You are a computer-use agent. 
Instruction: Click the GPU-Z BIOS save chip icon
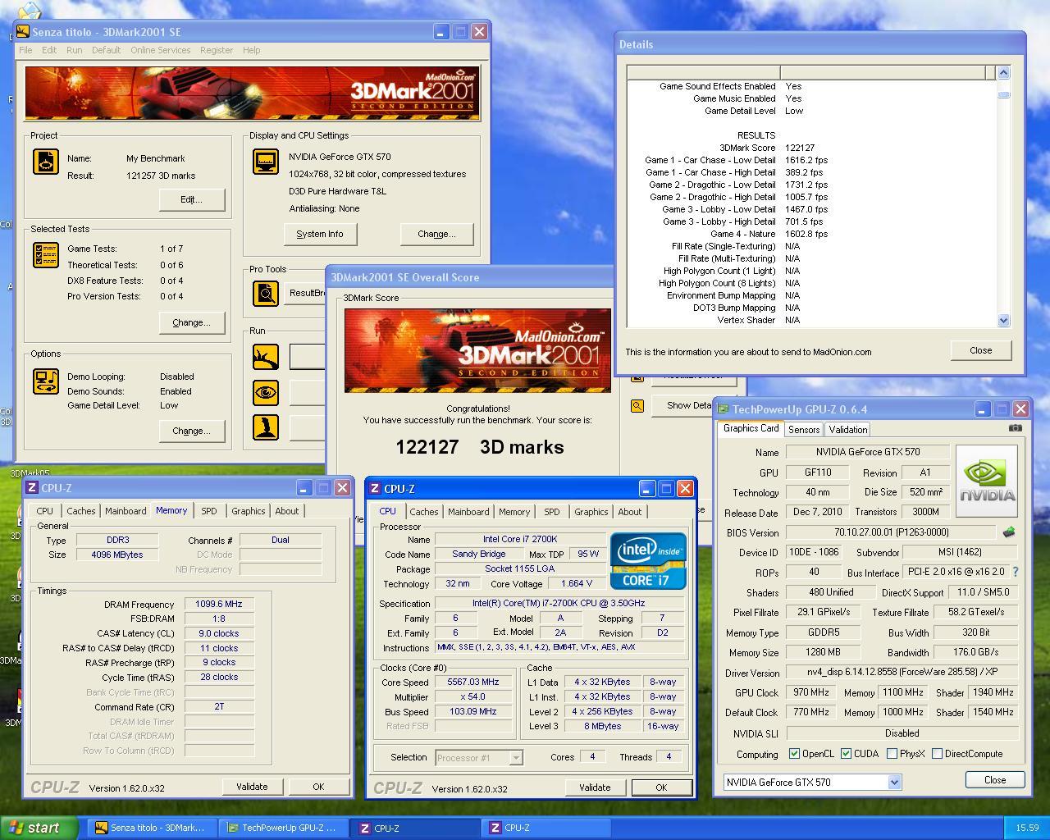(x=1008, y=532)
